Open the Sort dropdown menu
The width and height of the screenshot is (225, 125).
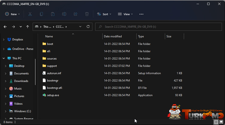point(104,14)
